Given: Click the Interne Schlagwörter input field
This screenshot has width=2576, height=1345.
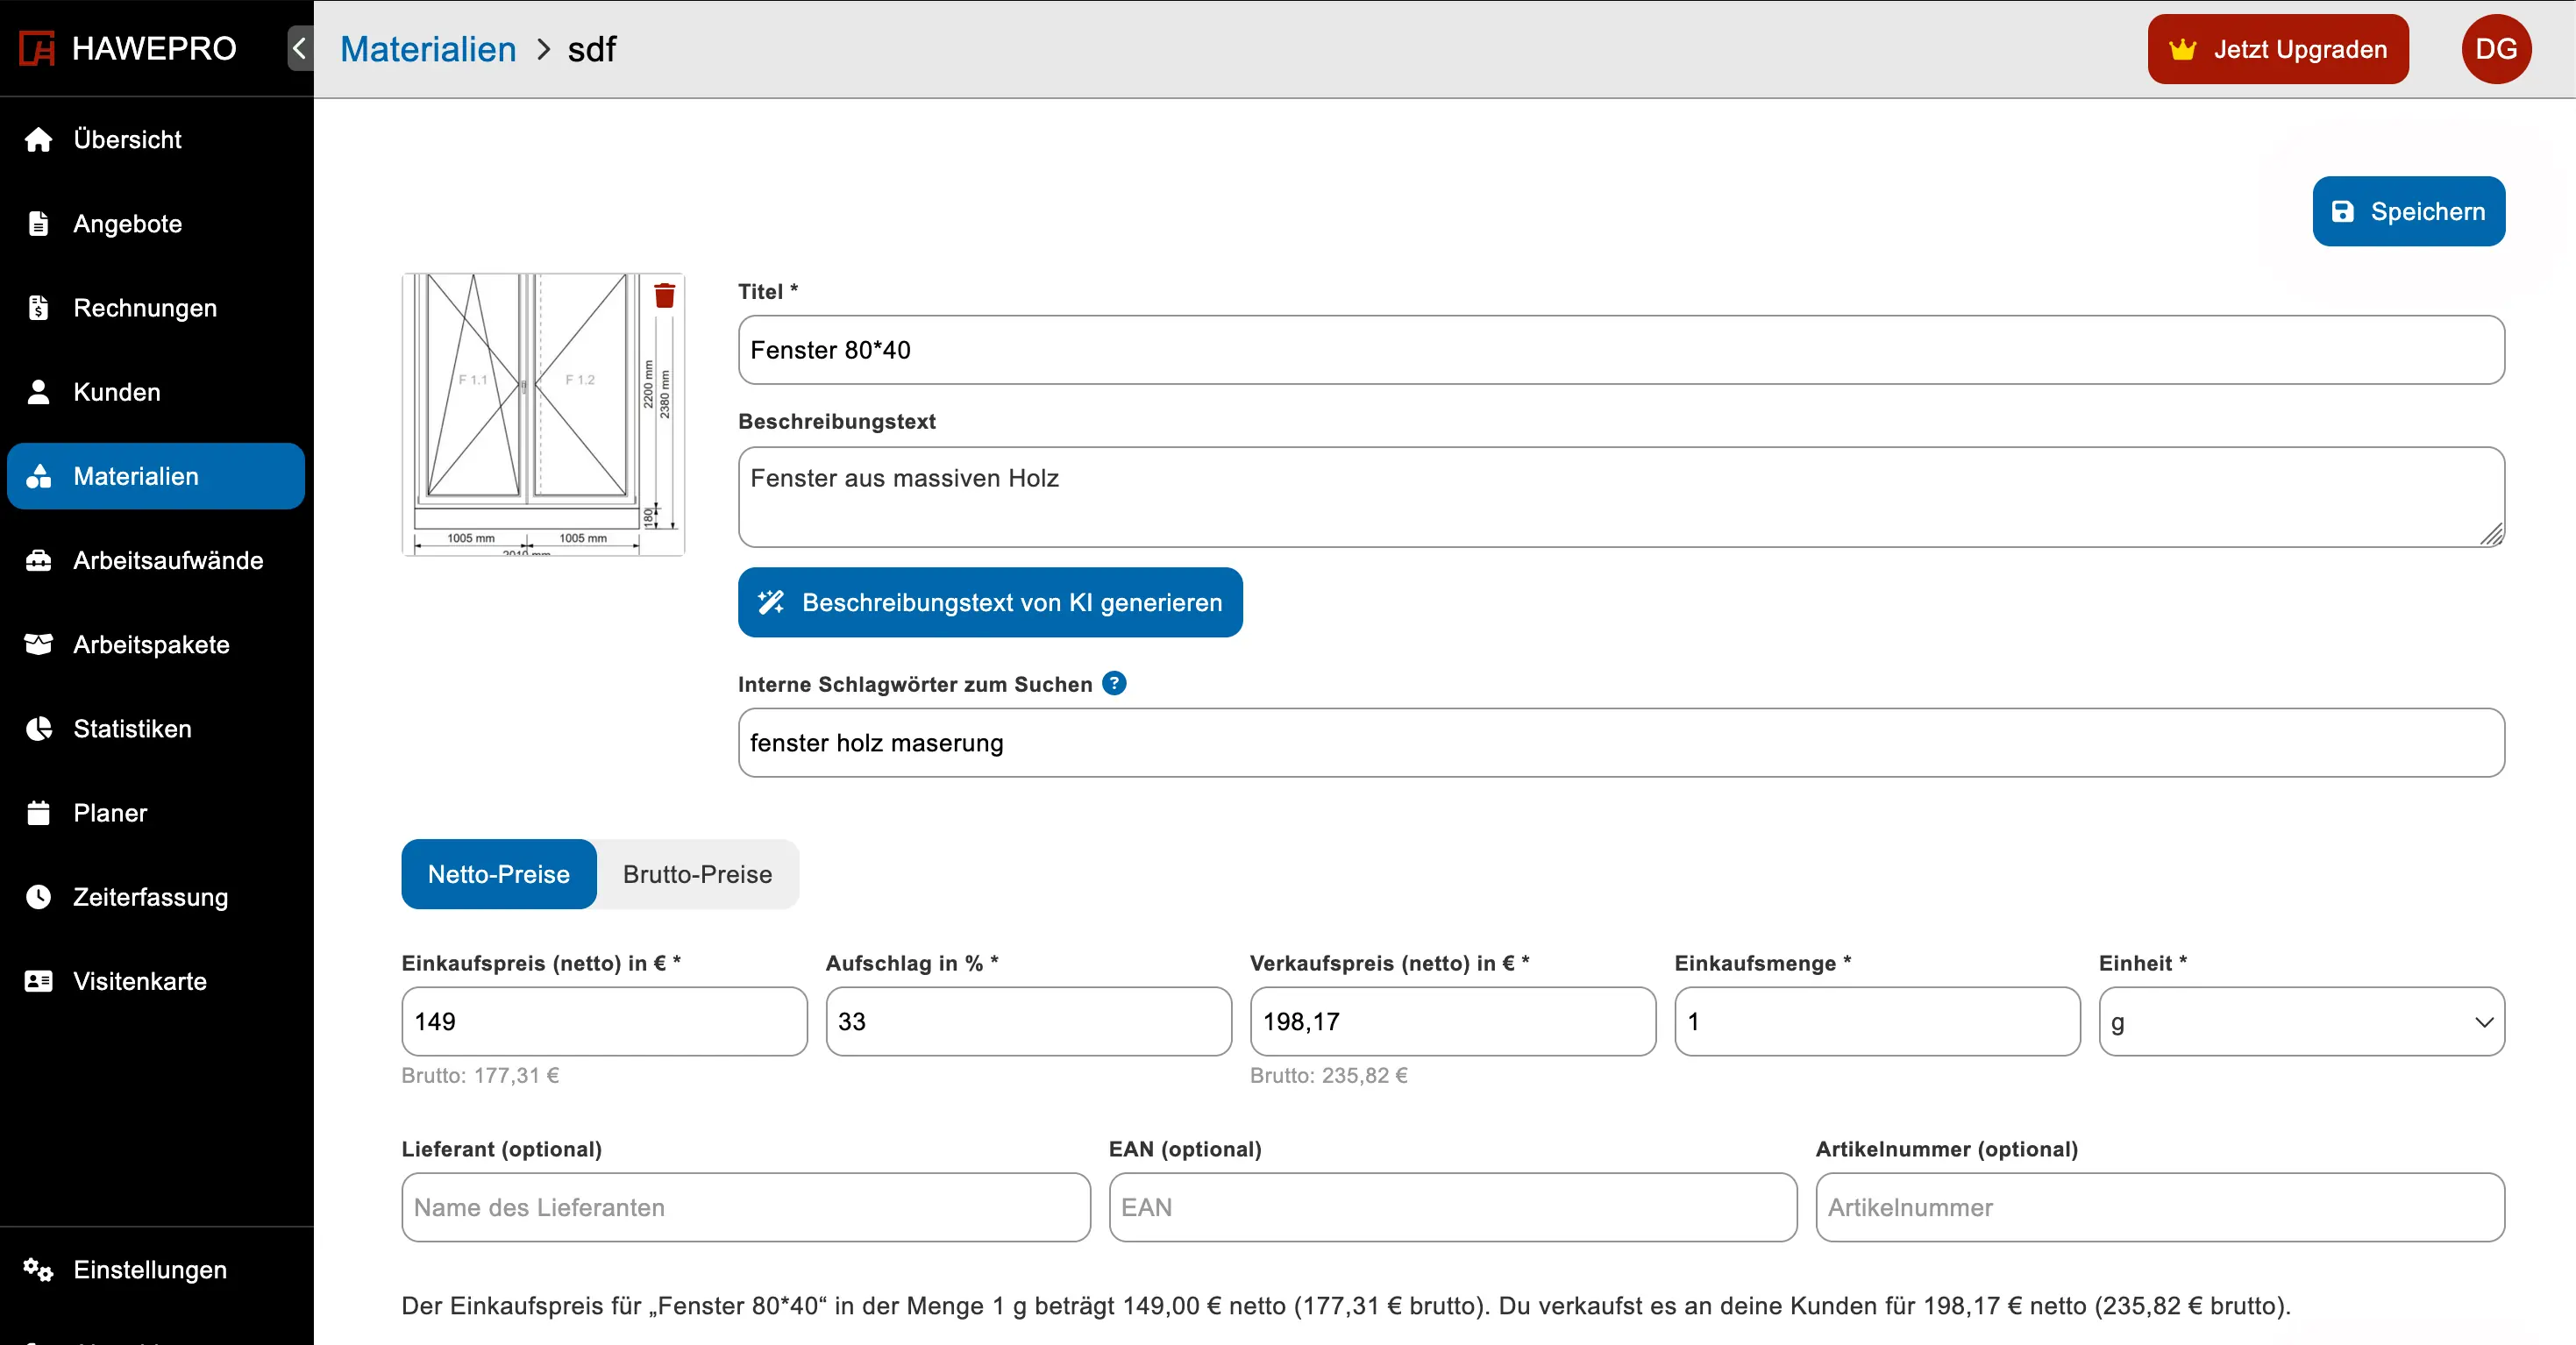Looking at the screenshot, I should [x=1621, y=742].
